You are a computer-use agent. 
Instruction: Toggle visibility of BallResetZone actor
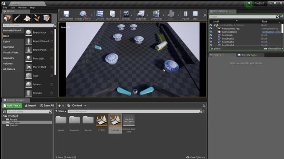[211, 32]
